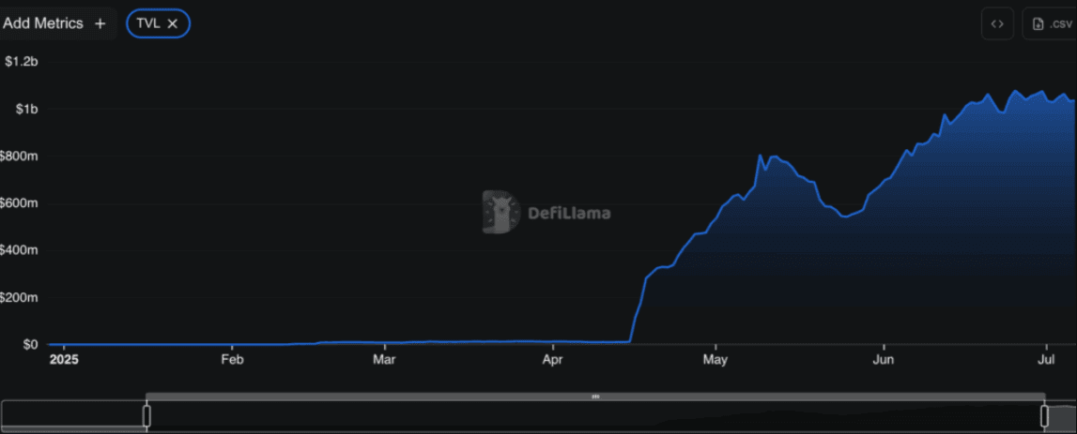1077x434 pixels.
Task: Click the $1b y-axis label
Action: pyautogui.click(x=25, y=109)
